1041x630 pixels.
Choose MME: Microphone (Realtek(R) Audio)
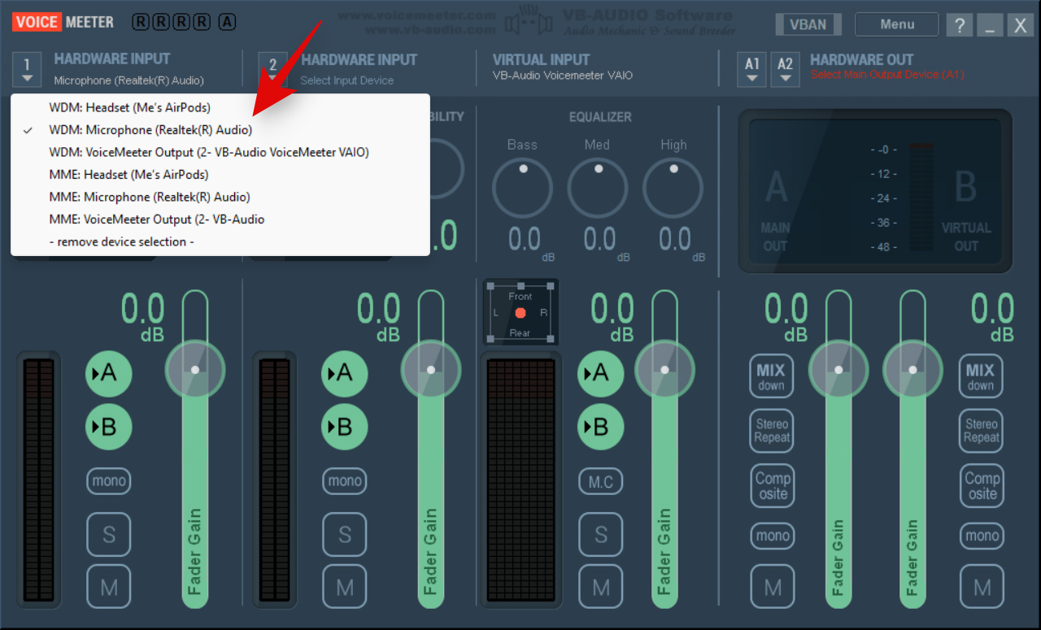149,197
